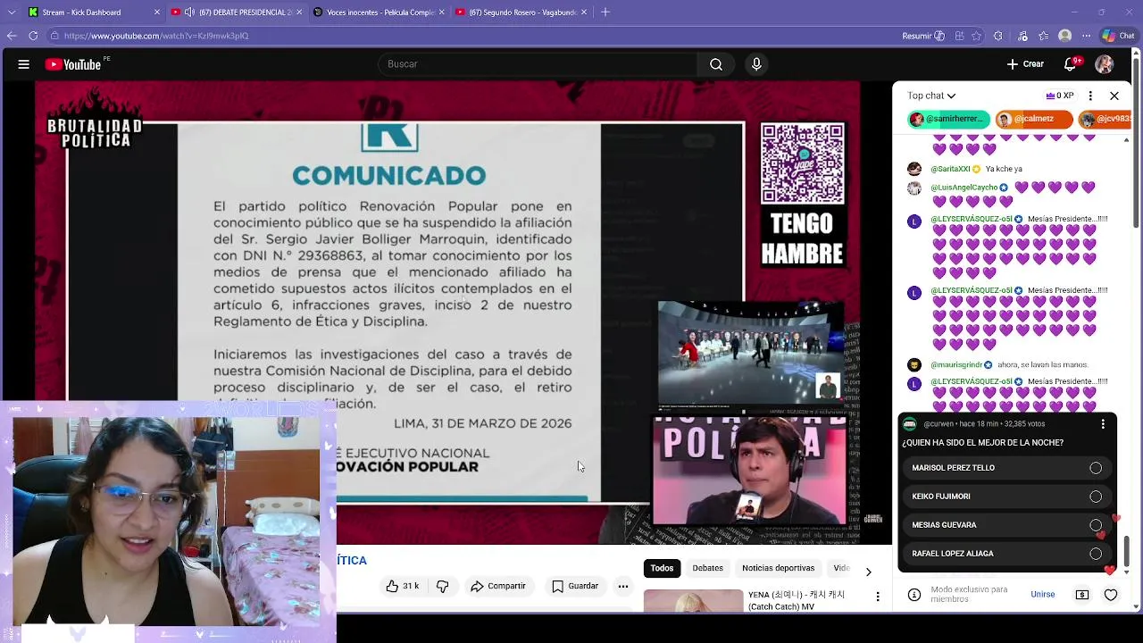The height and width of the screenshot is (643, 1143).
Task: Click the YouTube Buscar search field
Action: coord(538,64)
